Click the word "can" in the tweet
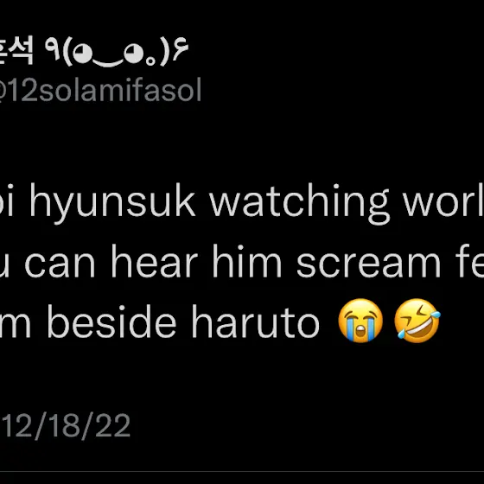484x484 pixels. click(x=60, y=264)
